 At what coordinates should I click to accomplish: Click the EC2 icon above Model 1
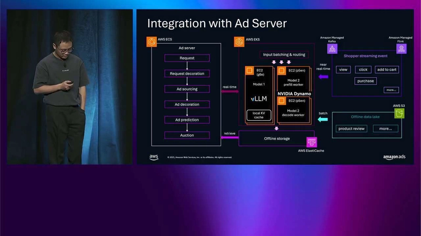point(250,70)
